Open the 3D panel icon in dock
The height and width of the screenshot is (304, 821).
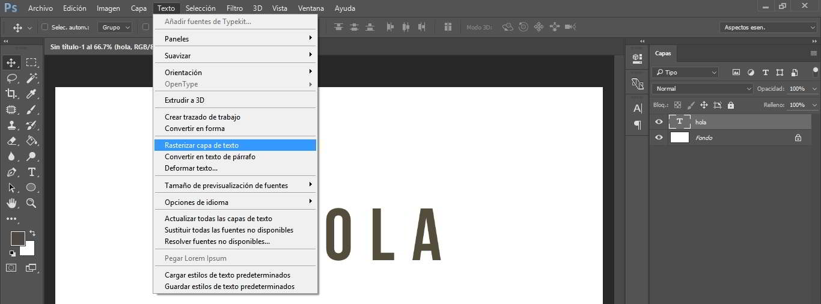tap(638, 58)
